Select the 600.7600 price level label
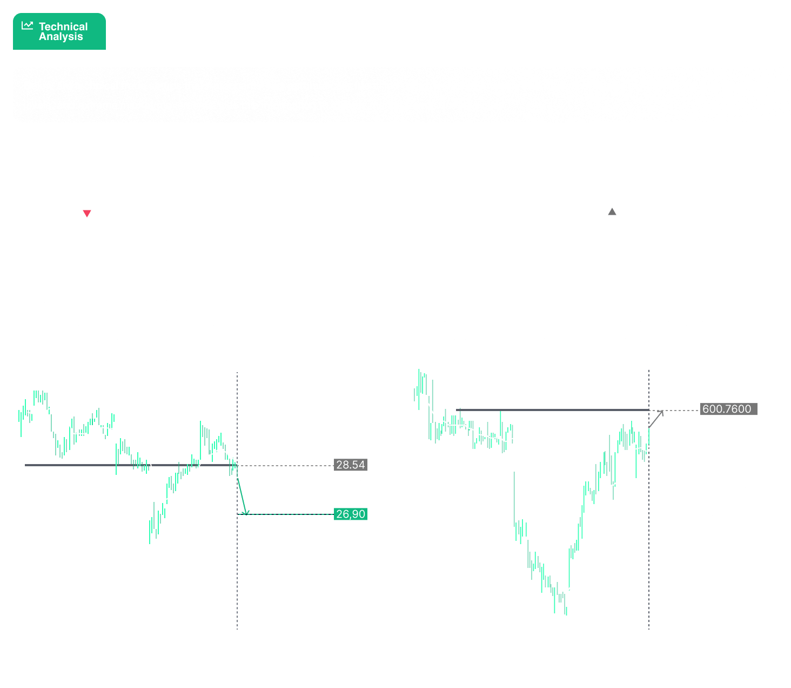Viewport: 791px width, 688px height. [x=729, y=409]
